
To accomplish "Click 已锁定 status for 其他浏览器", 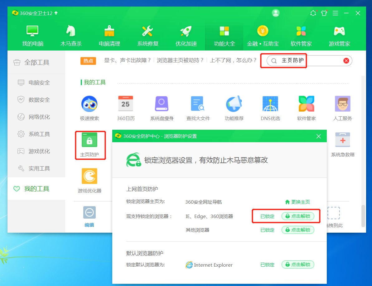I will point(267,230).
